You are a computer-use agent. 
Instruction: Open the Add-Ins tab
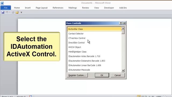[x=123, y=8]
